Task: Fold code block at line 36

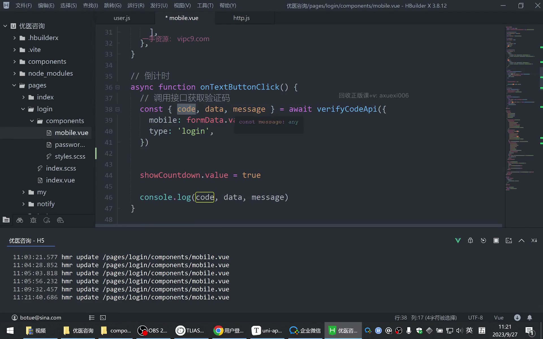Action: click(118, 87)
